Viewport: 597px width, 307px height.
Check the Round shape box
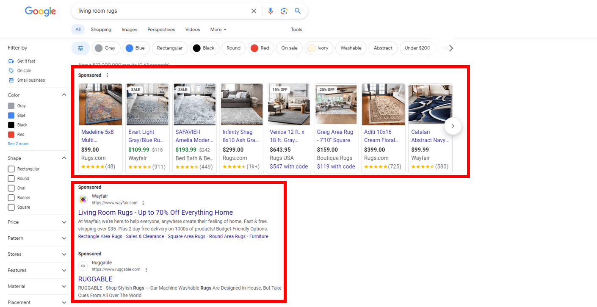(x=11, y=179)
